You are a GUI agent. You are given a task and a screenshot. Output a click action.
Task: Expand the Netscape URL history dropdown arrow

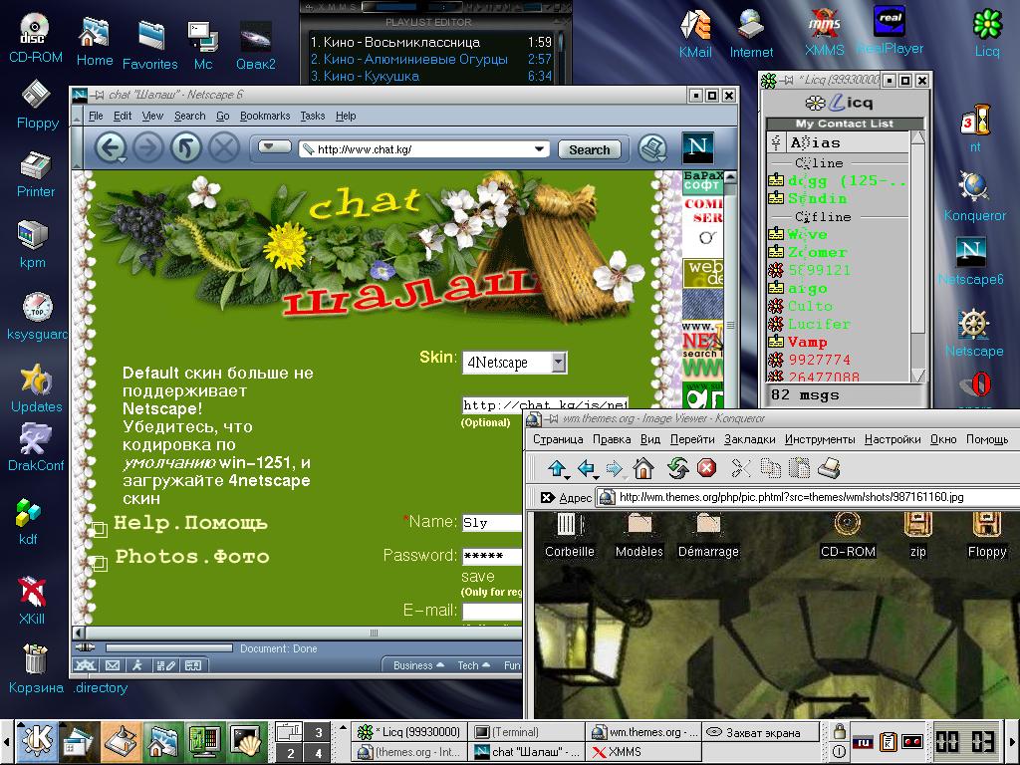tap(540, 149)
